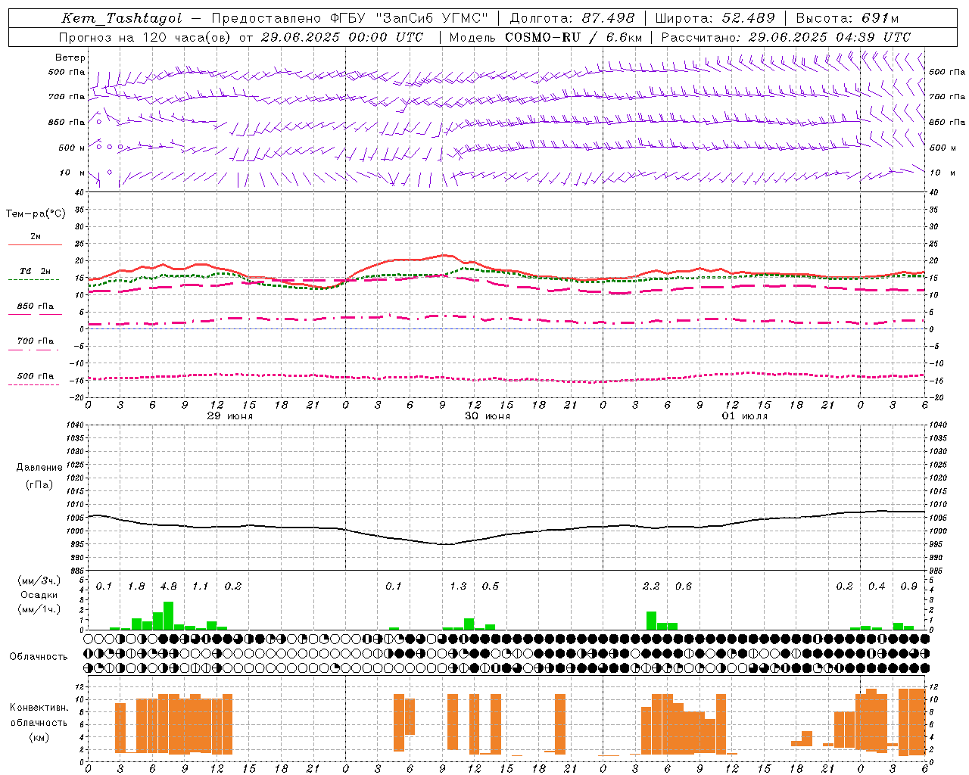Click the (мм/1ч.) precipitation unit label
The height and width of the screenshot is (775, 969).
point(39,608)
